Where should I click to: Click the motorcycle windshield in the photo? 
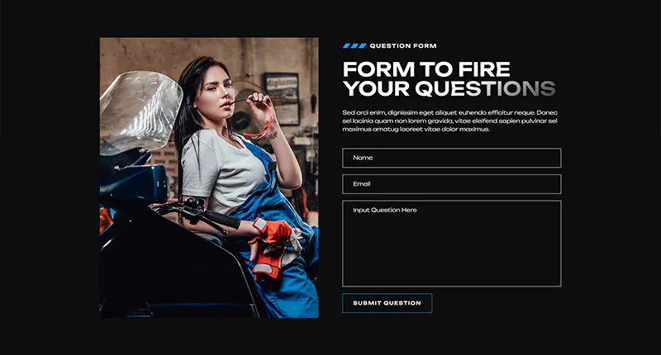140,111
